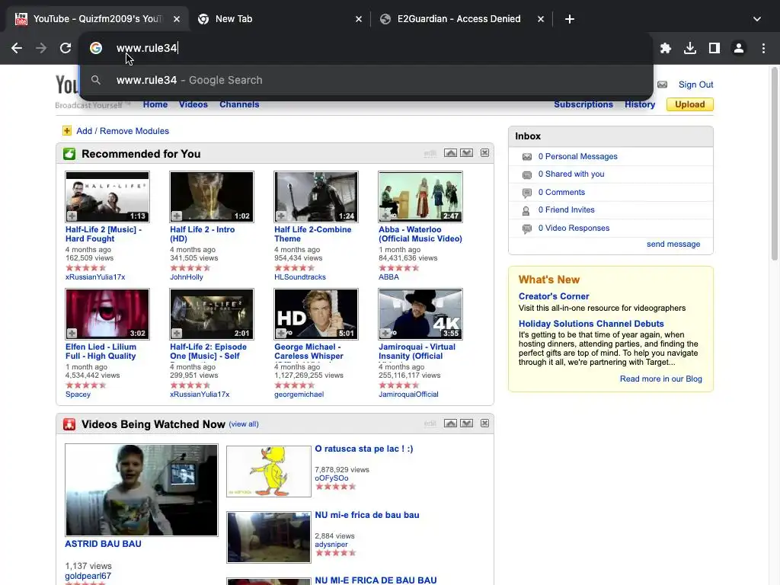Reload the page with the refresh icon
Image resolution: width=780 pixels, height=585 pixels.
point(66,48)
